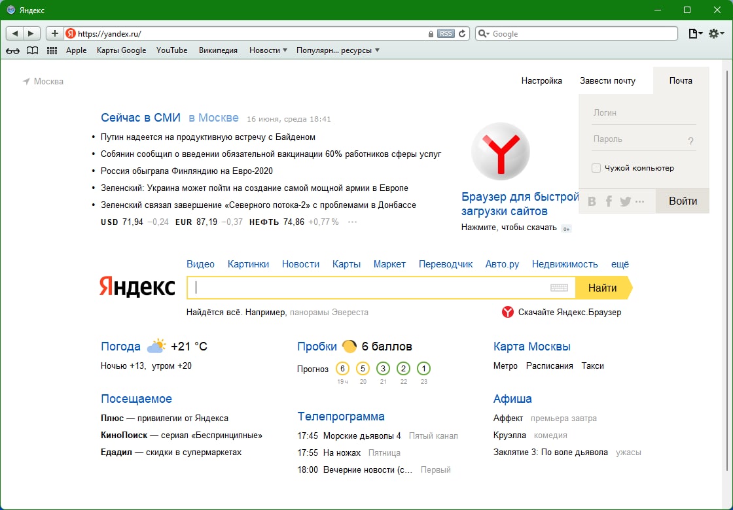Screen dimensions: 733x510
Task: Open Top Sites grid icon
Action: [x=52, y=50]
